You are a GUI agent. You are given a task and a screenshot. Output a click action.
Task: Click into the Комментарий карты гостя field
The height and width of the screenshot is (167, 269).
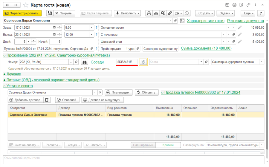point(134,160)
